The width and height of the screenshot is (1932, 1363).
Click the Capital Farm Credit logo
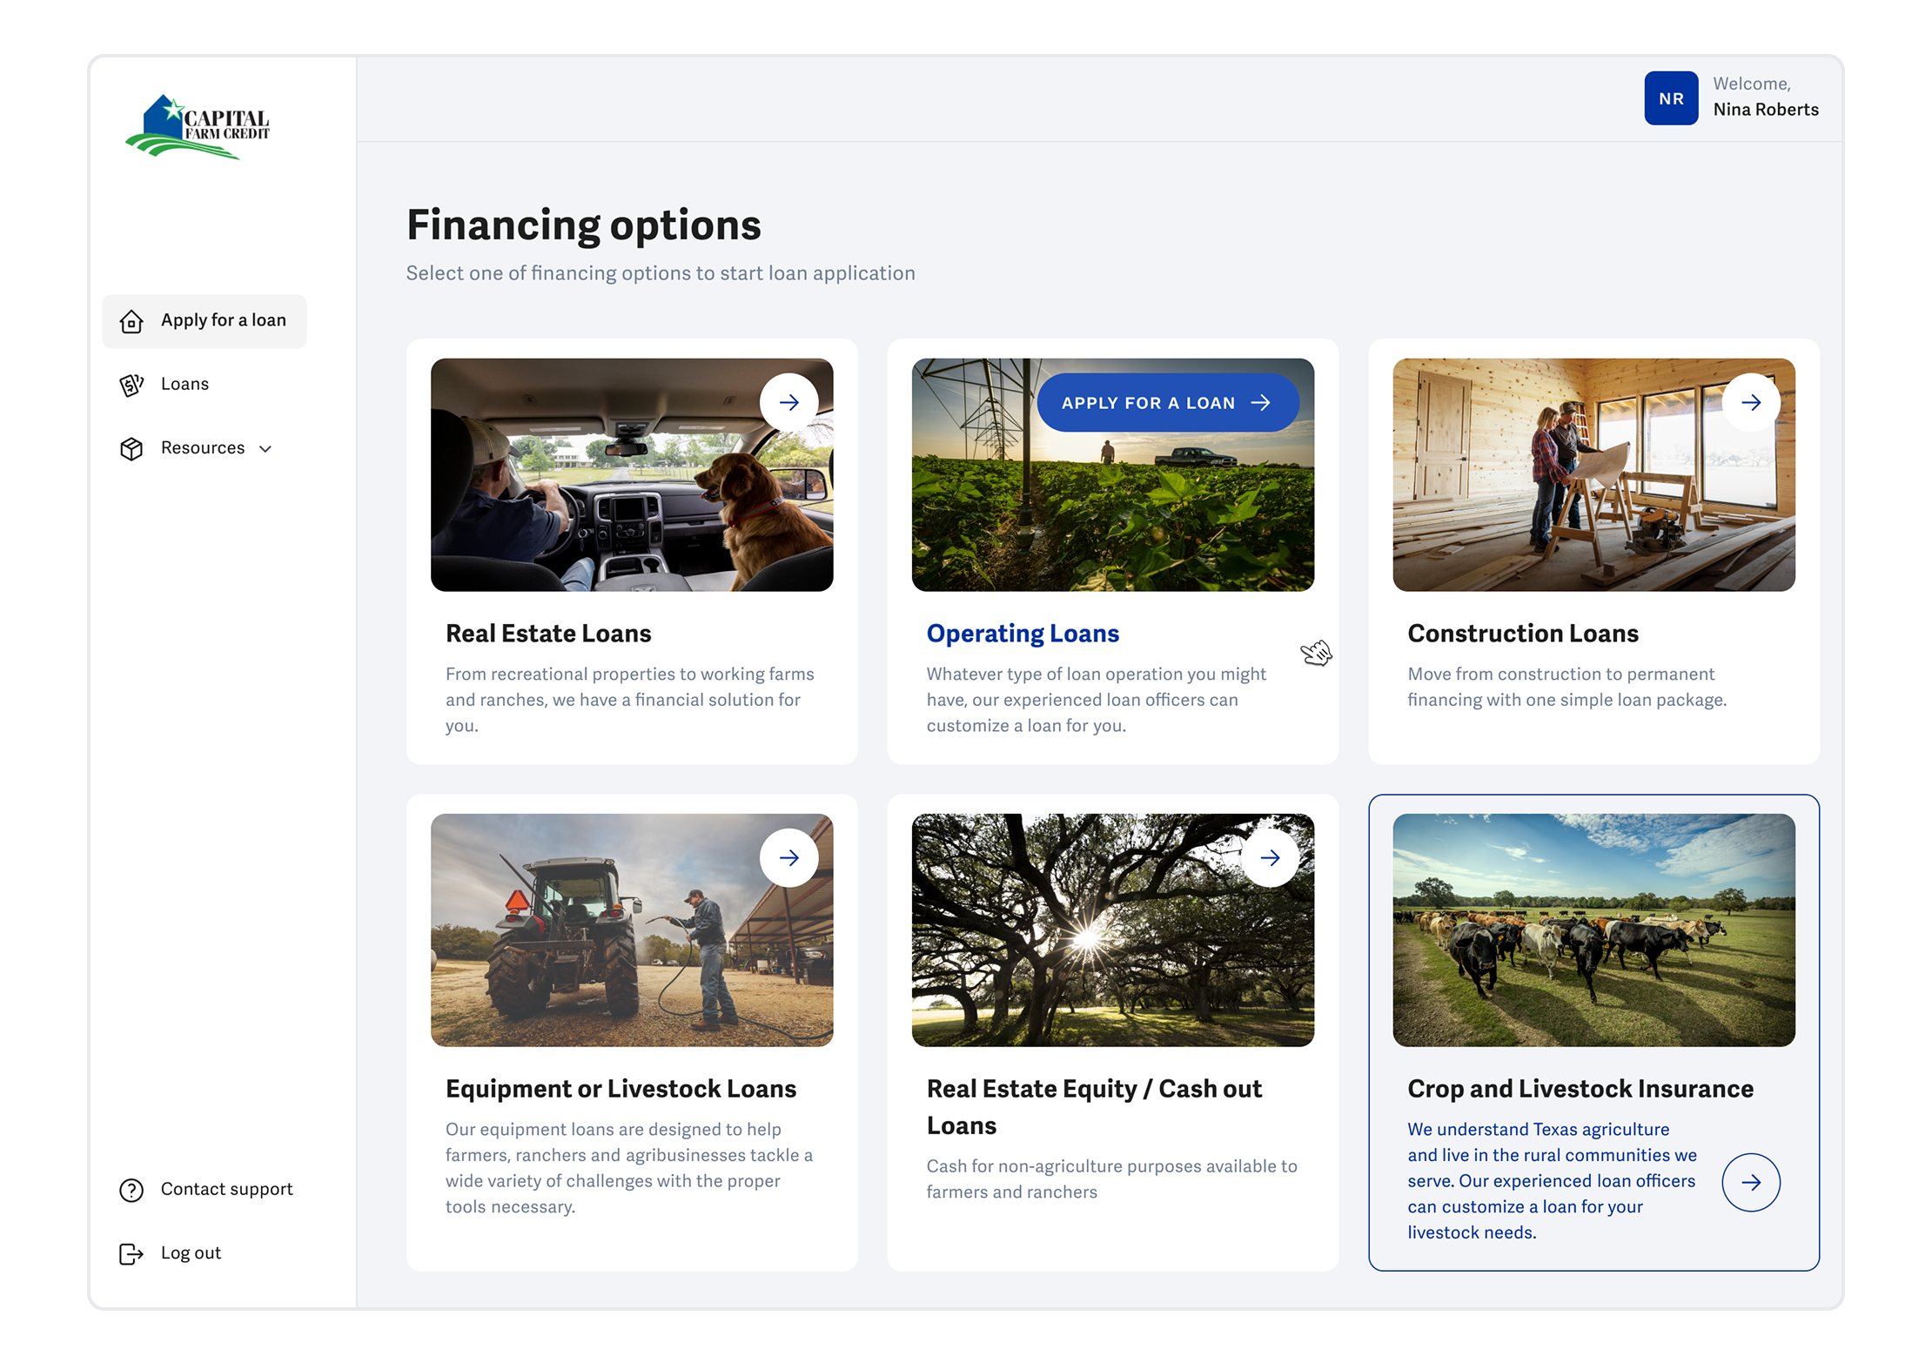198,127
